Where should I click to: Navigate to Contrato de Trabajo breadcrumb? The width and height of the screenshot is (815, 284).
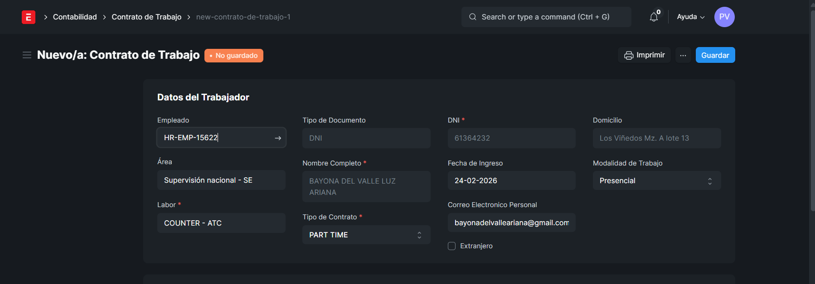146,17
